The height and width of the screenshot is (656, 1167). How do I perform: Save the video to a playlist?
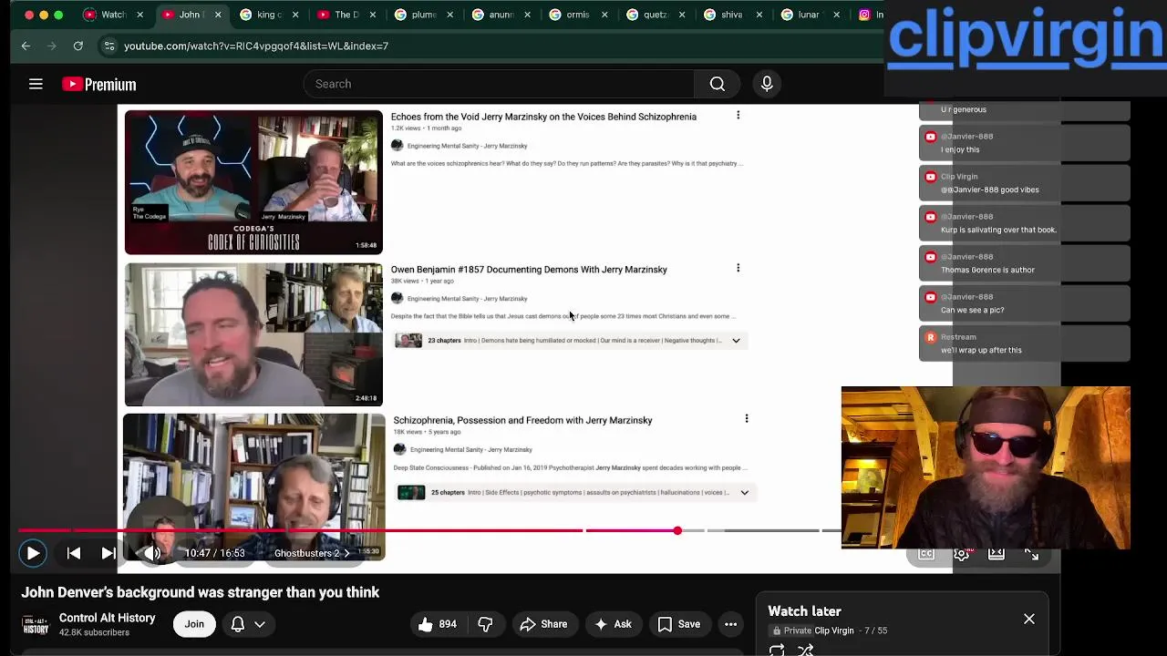click(679, 624)
